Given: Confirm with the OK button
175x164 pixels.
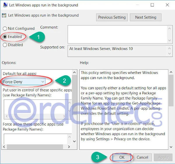Looking at the screenshot, I should 122,157.
